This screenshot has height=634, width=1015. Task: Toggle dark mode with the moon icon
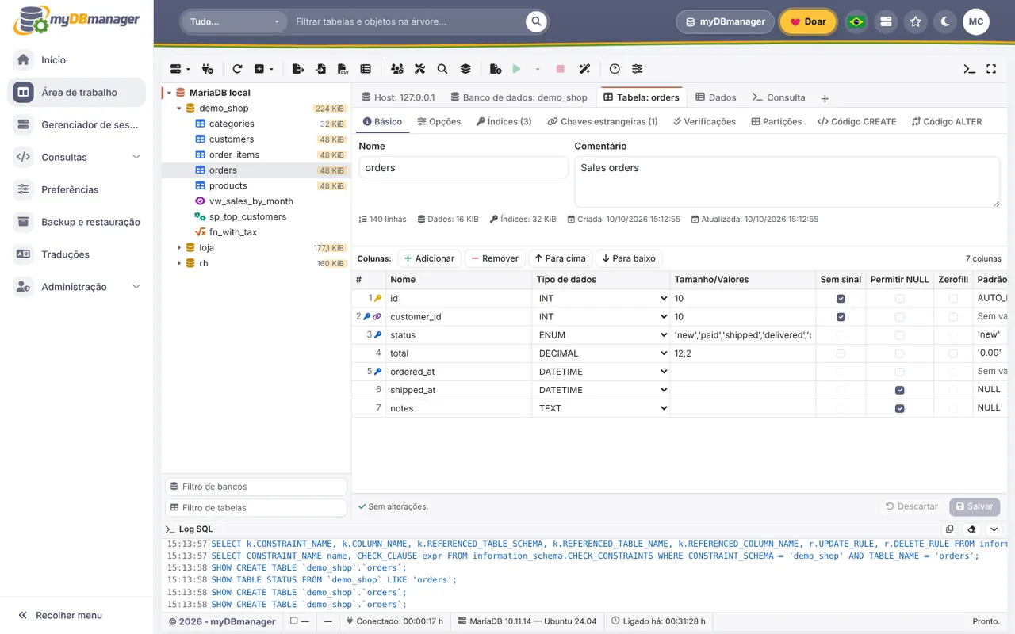[945, 21]
